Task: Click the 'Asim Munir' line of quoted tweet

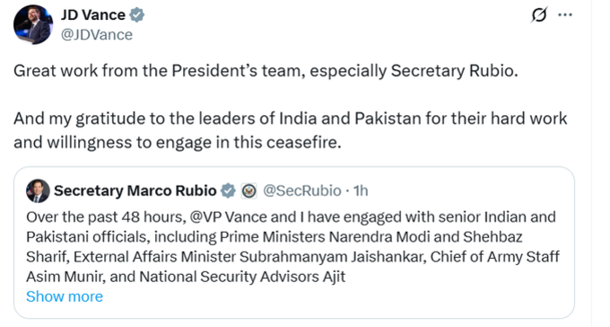Action: (186, 277)
